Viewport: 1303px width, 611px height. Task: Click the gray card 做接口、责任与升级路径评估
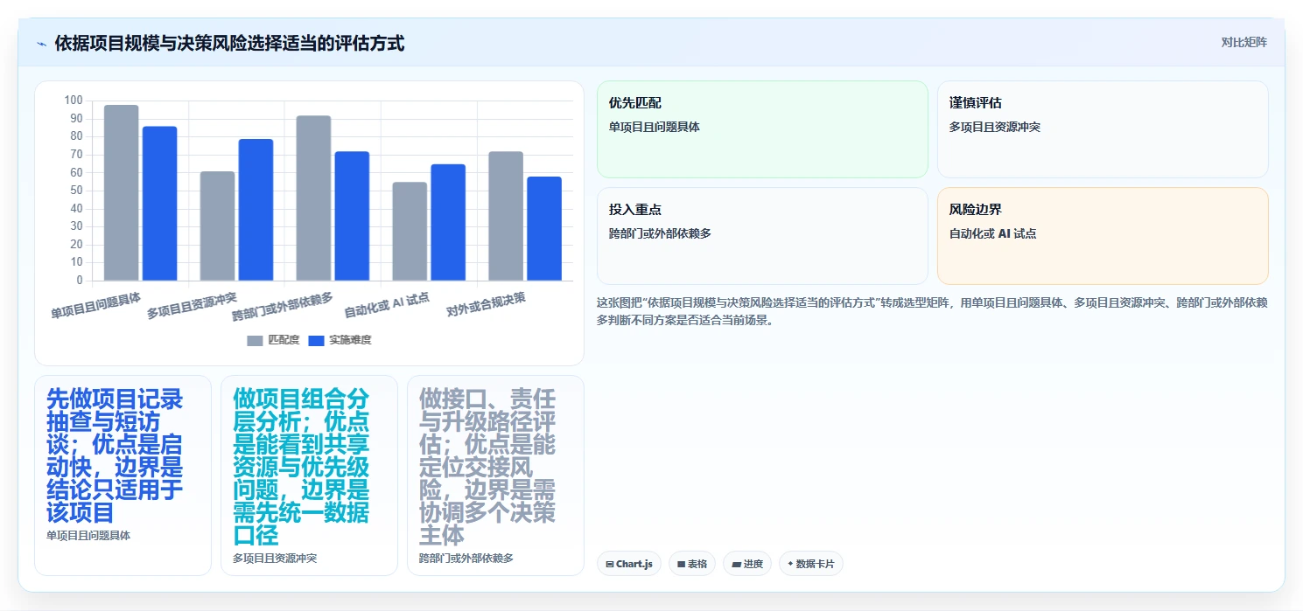(495, 476)
